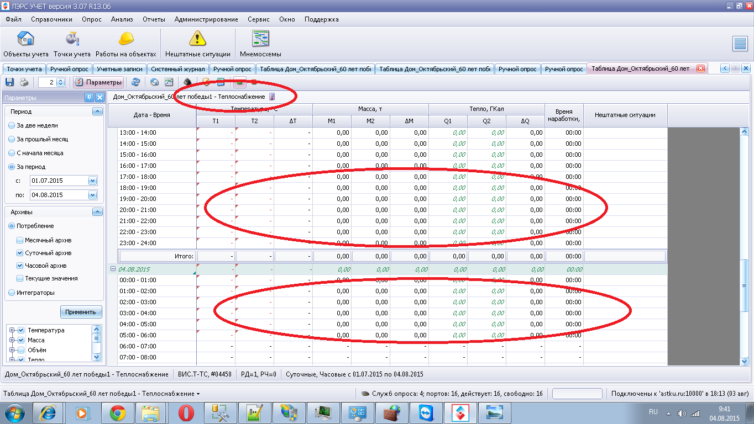Open the Мнемосхемы toolbar icon
754x424 pixels.
click(x=260, y=44)
